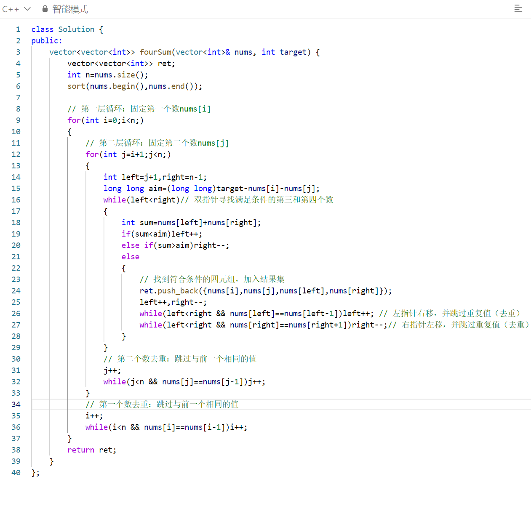Click line number 9 in gutter
The height and width of the screenshot is (530, 531).
tap(18, 120)
